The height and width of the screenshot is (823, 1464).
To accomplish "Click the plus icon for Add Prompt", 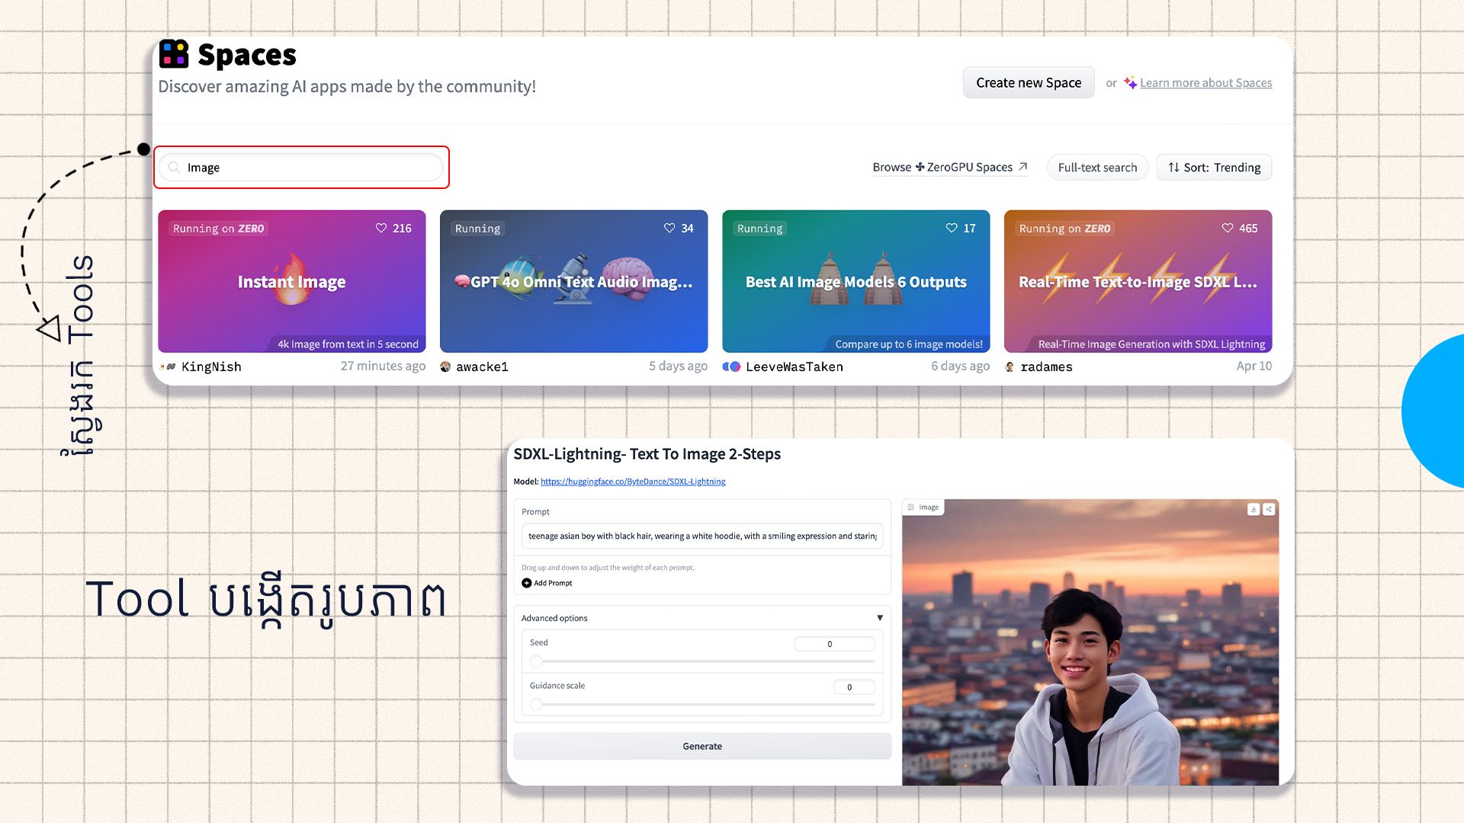I will pos(526,583).
